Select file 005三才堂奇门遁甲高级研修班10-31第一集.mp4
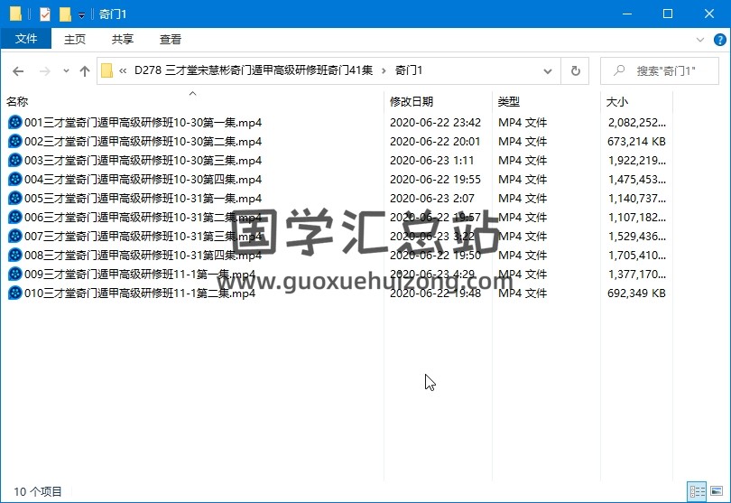The width and height of the screenshot is (731, 503). coord(143,199)
